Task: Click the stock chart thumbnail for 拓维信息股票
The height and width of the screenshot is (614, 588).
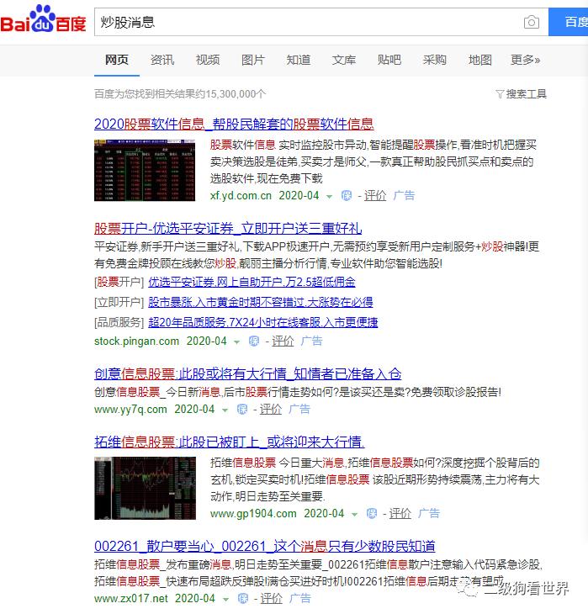Action: tap(145, 488)
